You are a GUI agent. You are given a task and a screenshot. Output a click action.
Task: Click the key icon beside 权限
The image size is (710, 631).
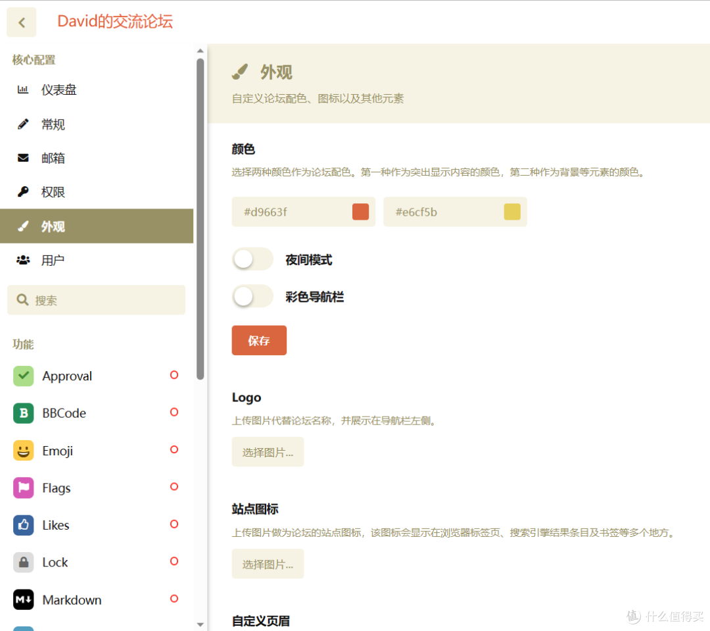tap(23, 191)
